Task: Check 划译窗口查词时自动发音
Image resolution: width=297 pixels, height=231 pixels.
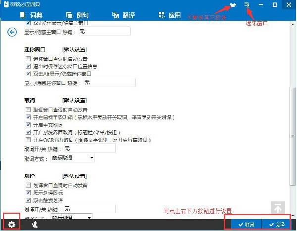Action: tap(28, 185)
